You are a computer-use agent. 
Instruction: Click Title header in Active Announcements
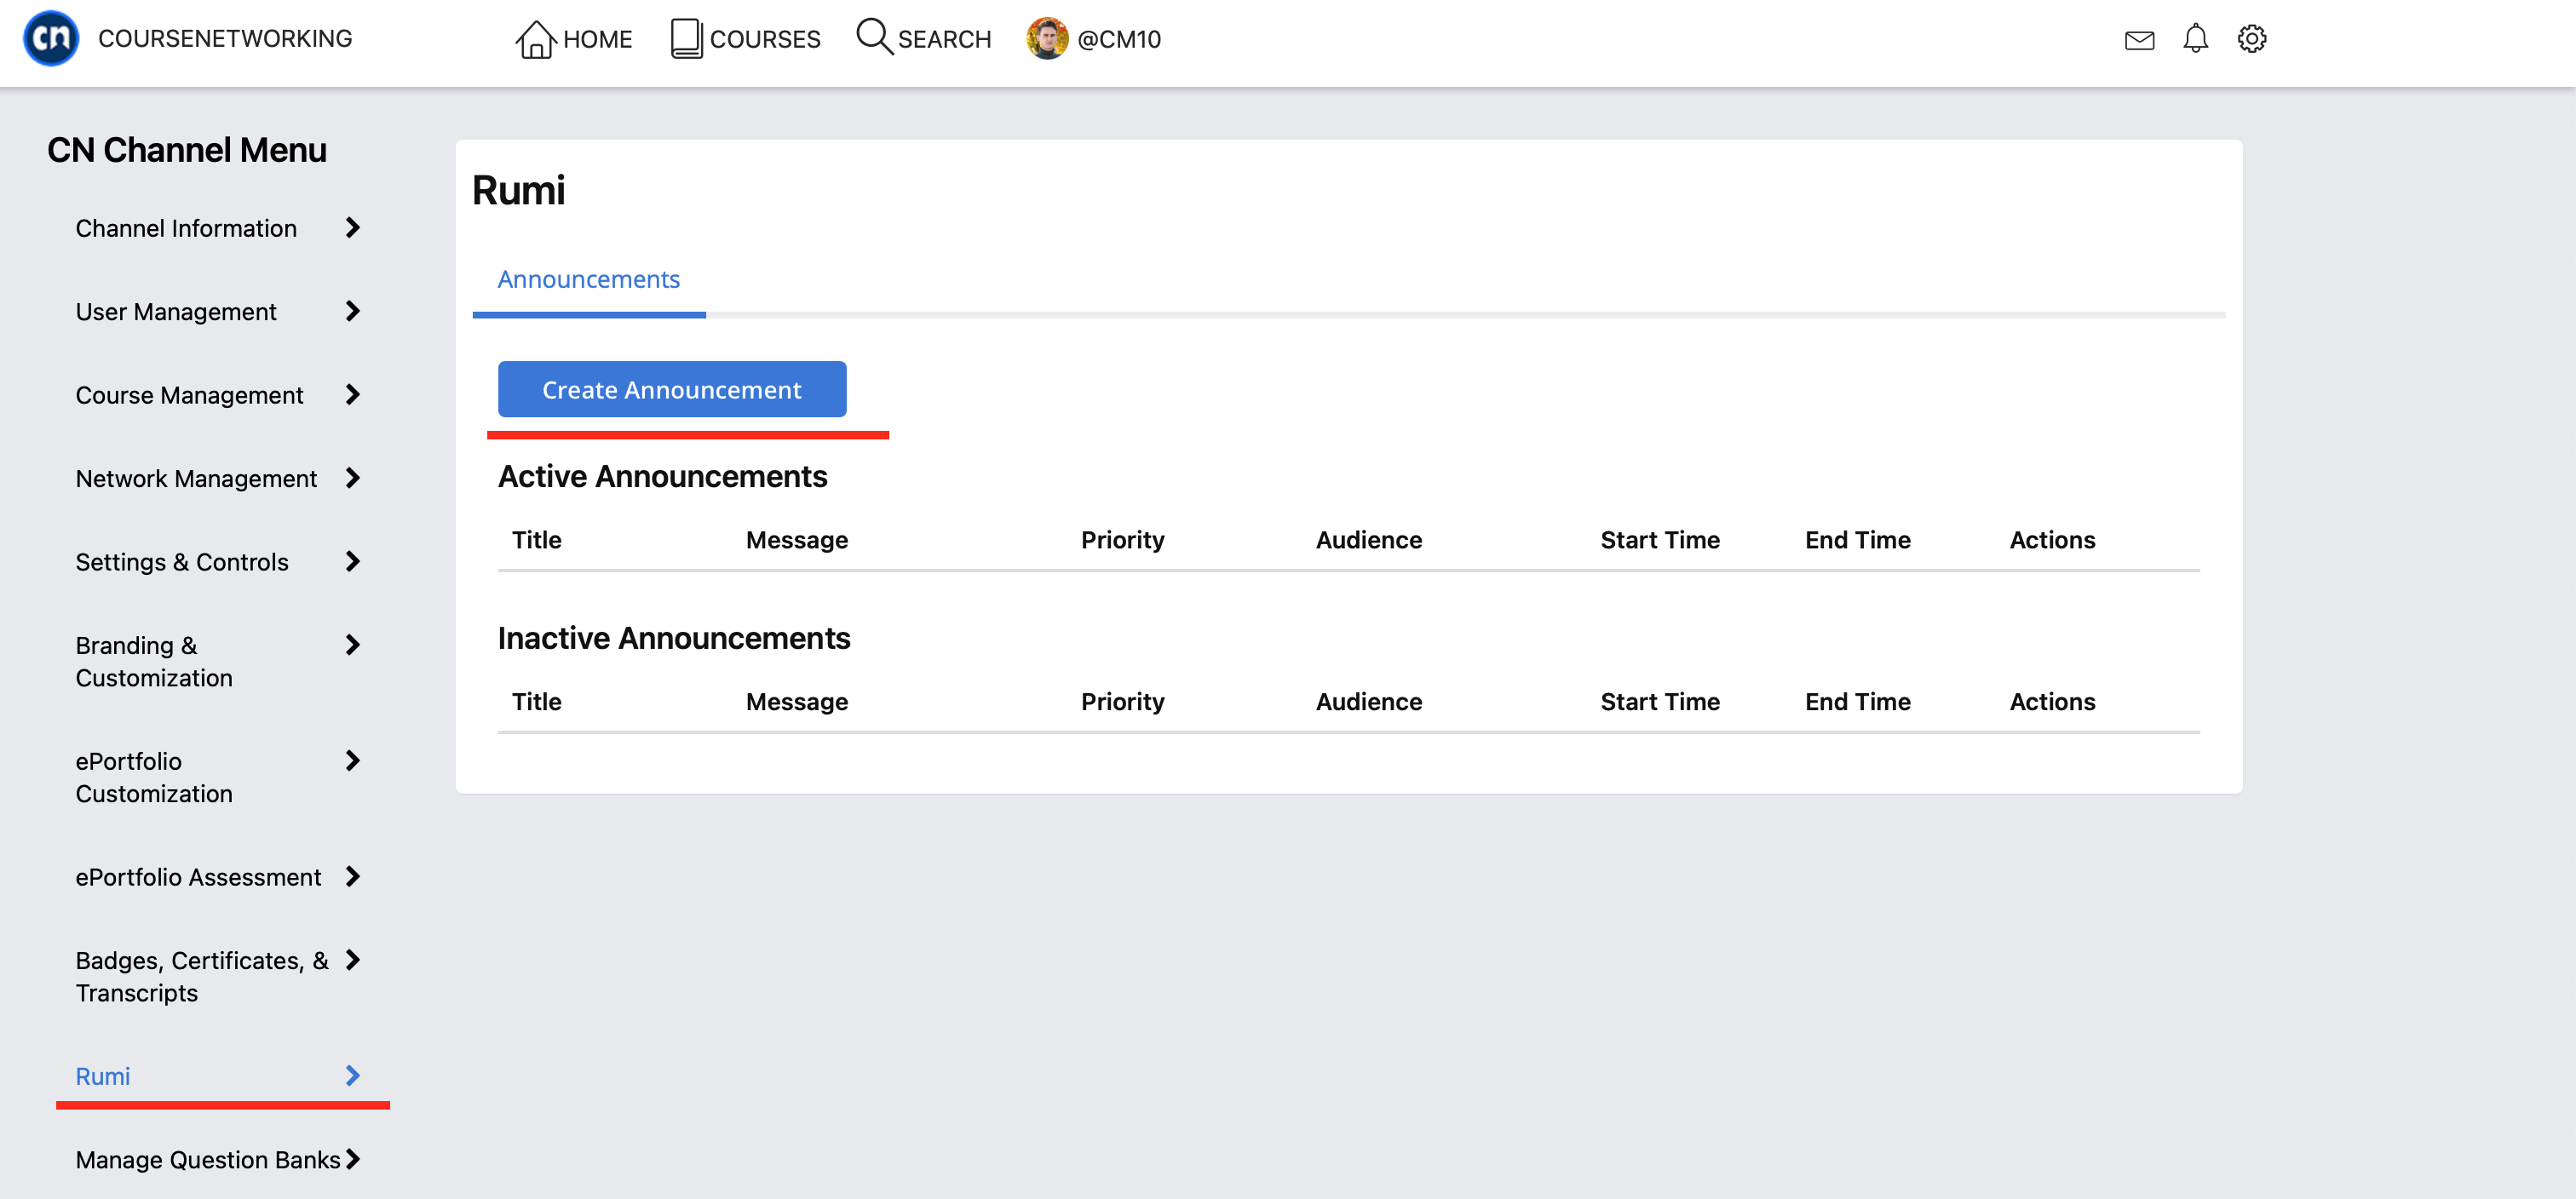[x=536, y=540]
